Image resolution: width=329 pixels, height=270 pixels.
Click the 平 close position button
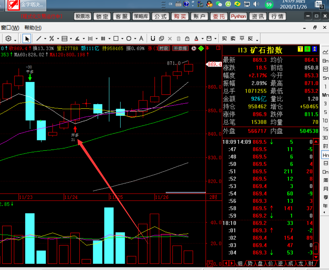[x=242, y=39]
